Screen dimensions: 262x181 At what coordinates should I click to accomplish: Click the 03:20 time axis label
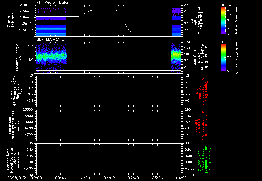tap(158, 178)
